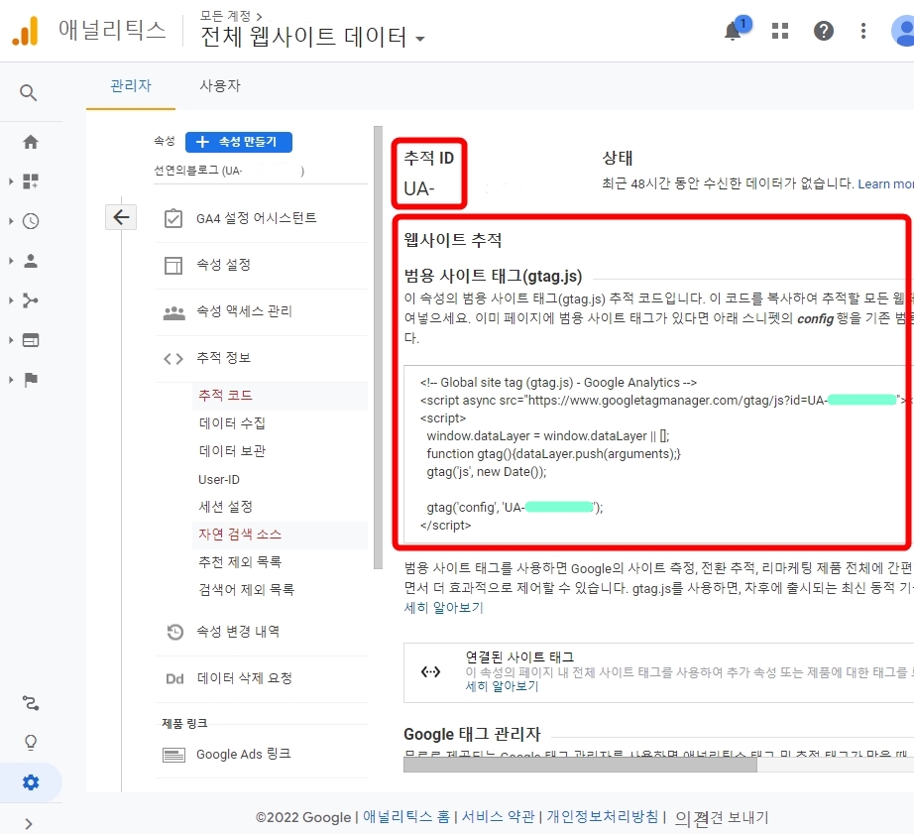Click the Discover lightbulb icon
This screenshot has height=834, width=914.
pyautogui.click(x=30, y=742)
